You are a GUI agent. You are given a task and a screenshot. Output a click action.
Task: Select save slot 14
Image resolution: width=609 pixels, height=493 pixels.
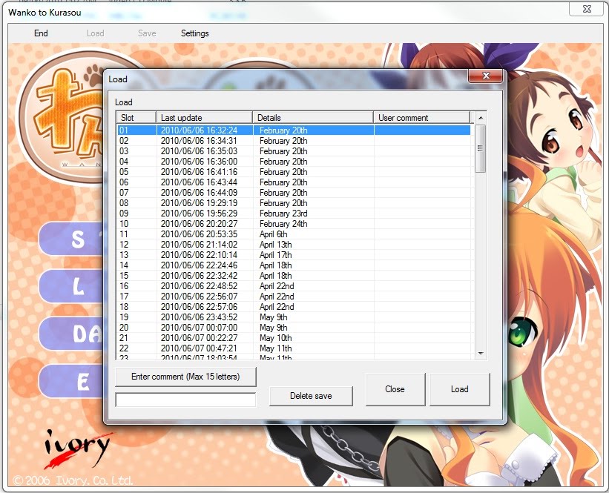(294, 265)
